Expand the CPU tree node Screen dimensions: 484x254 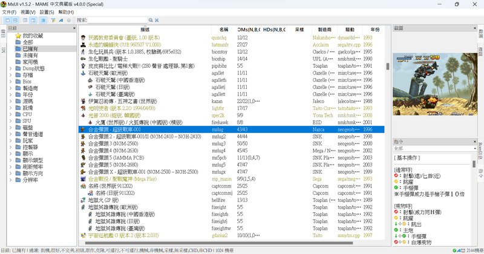pyautogui.click(x=11, y=114)
